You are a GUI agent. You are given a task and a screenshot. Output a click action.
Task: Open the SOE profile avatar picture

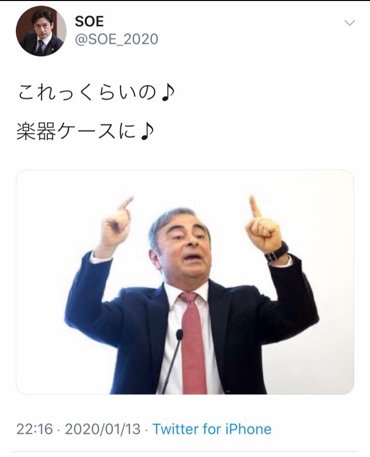tap(41, 31)
